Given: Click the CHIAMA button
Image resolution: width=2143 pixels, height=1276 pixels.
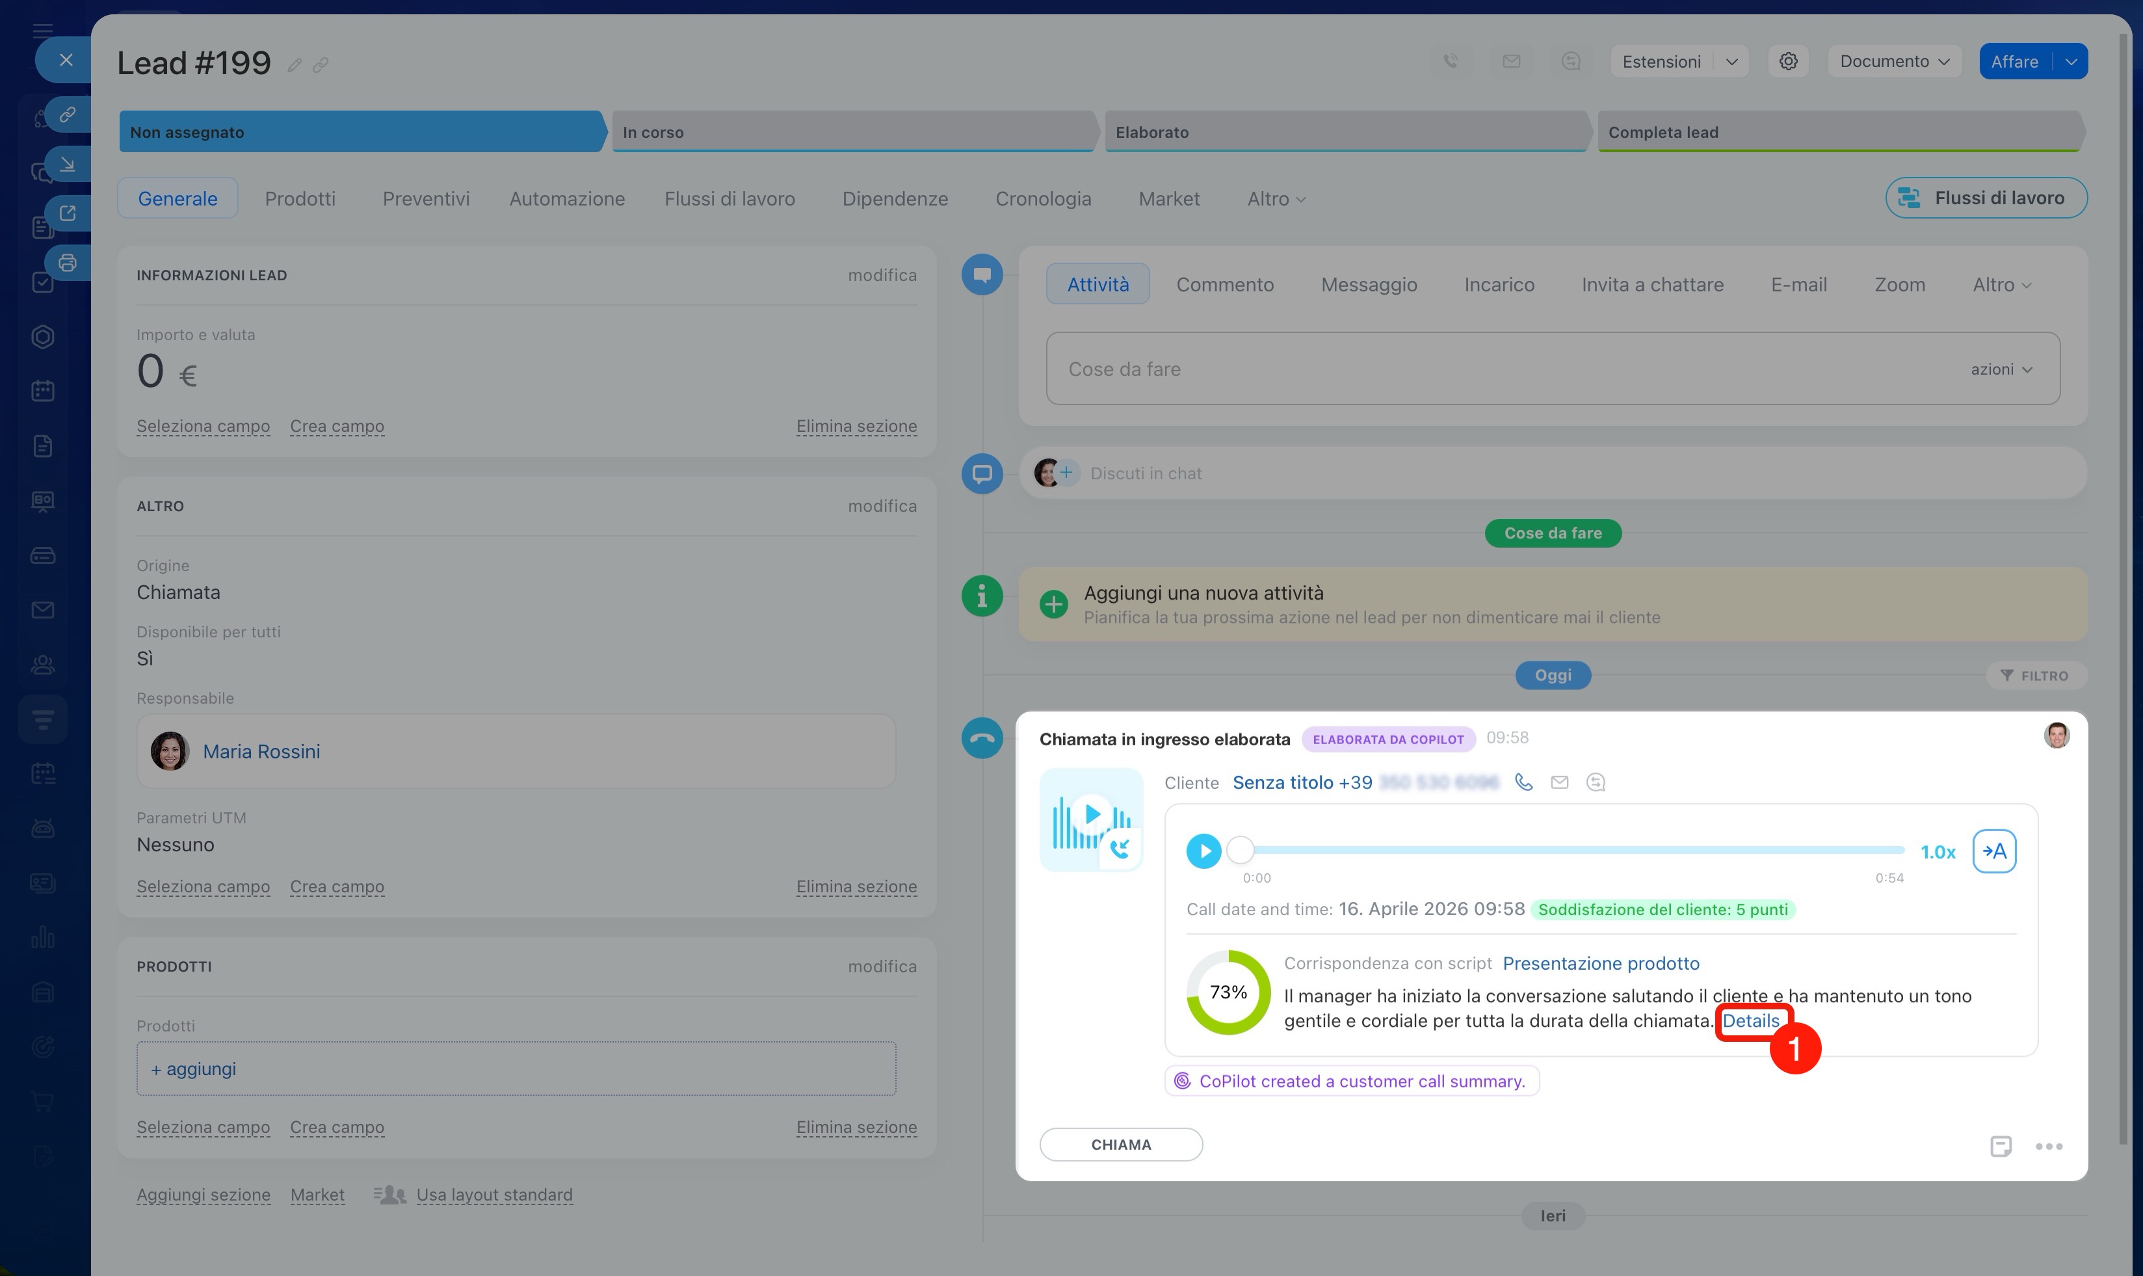Looking at the screenshot, I should pos(1121,1145).
